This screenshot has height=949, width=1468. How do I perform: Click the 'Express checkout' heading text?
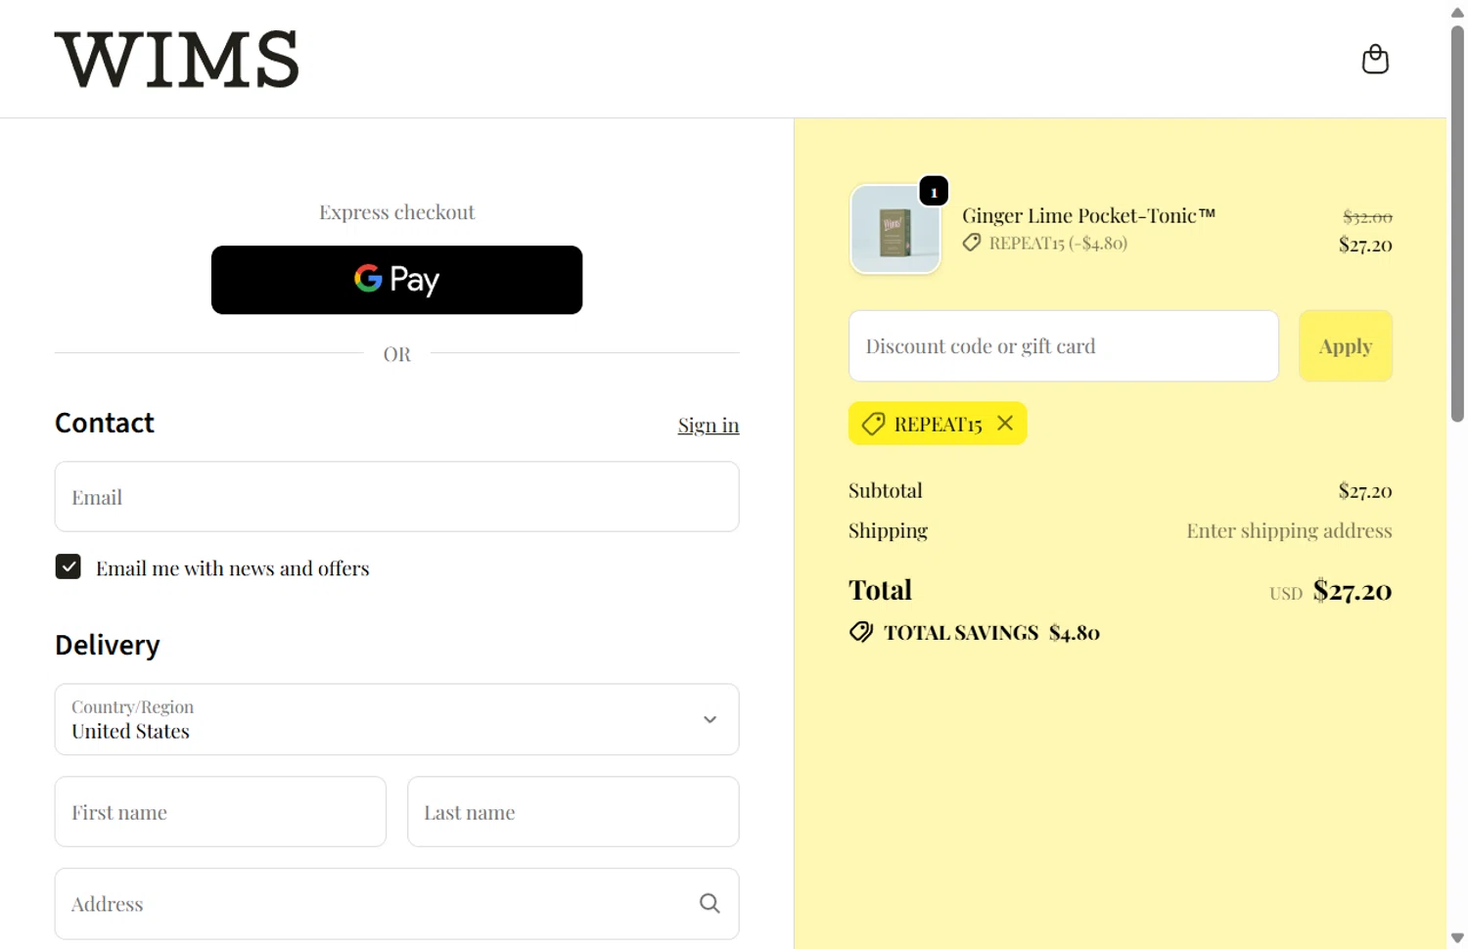tap(396, 212)
